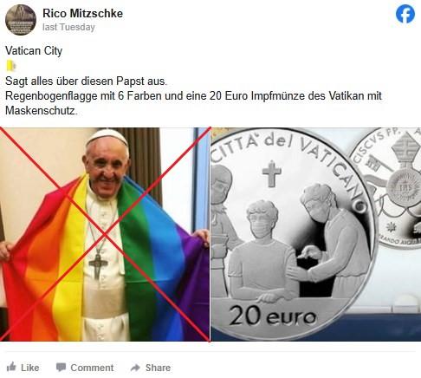Open the 20 euro coin image
Image resolution: width=421 pixels, height=378 pixels.
[x=316, y=234]
